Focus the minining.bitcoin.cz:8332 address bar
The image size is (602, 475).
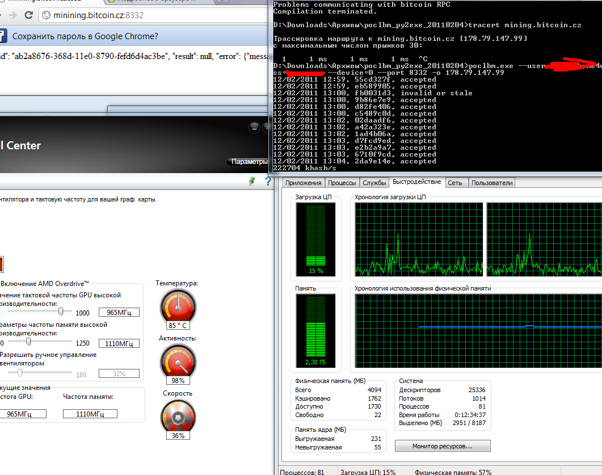154,15
